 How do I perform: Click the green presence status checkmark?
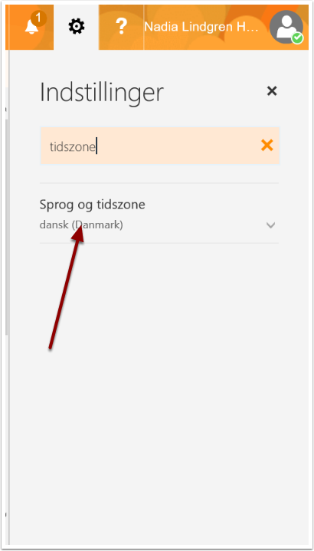(298, 38)
